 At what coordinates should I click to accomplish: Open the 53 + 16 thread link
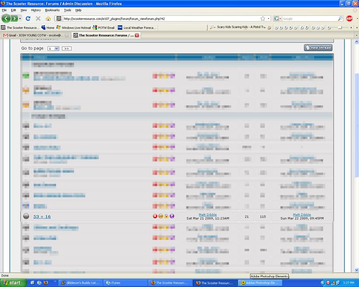[42, 216]
